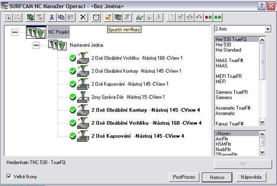Click the collapse-all minus toolbar icon
The image size is (277, 186).
[x=18, y=17]
